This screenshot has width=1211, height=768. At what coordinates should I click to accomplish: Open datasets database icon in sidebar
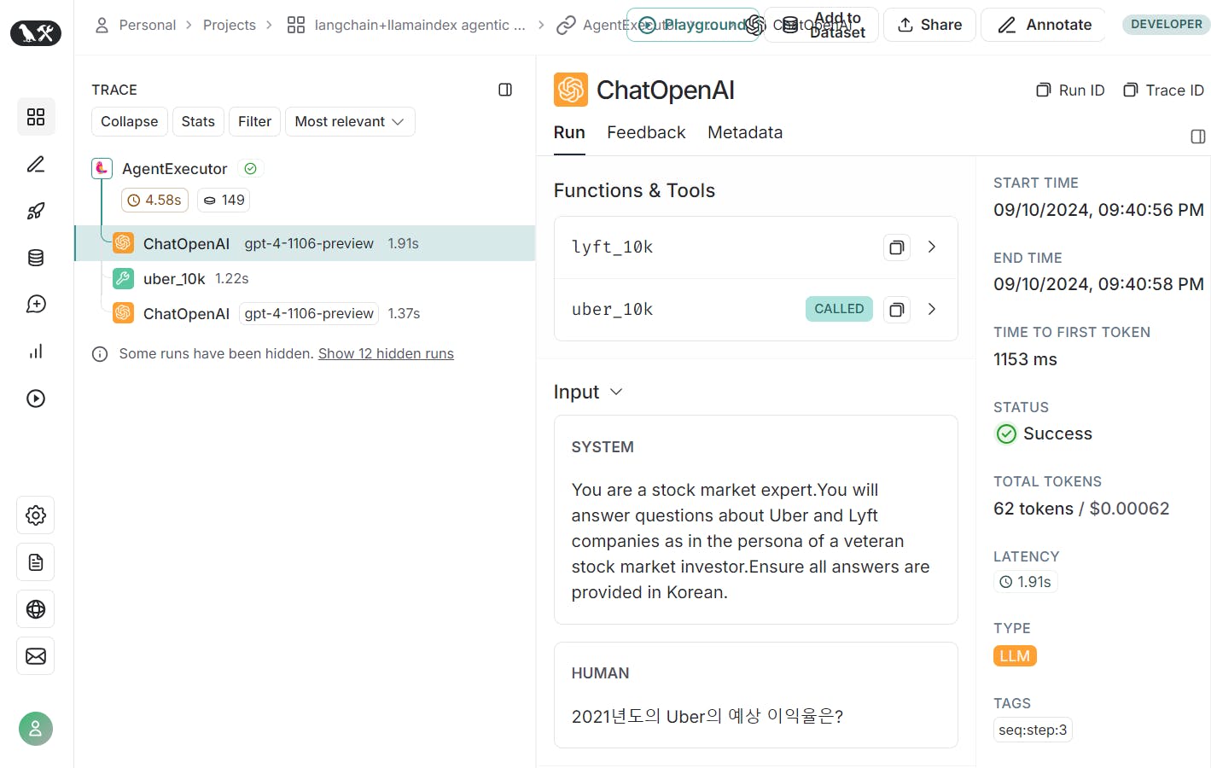click(36, 258)
